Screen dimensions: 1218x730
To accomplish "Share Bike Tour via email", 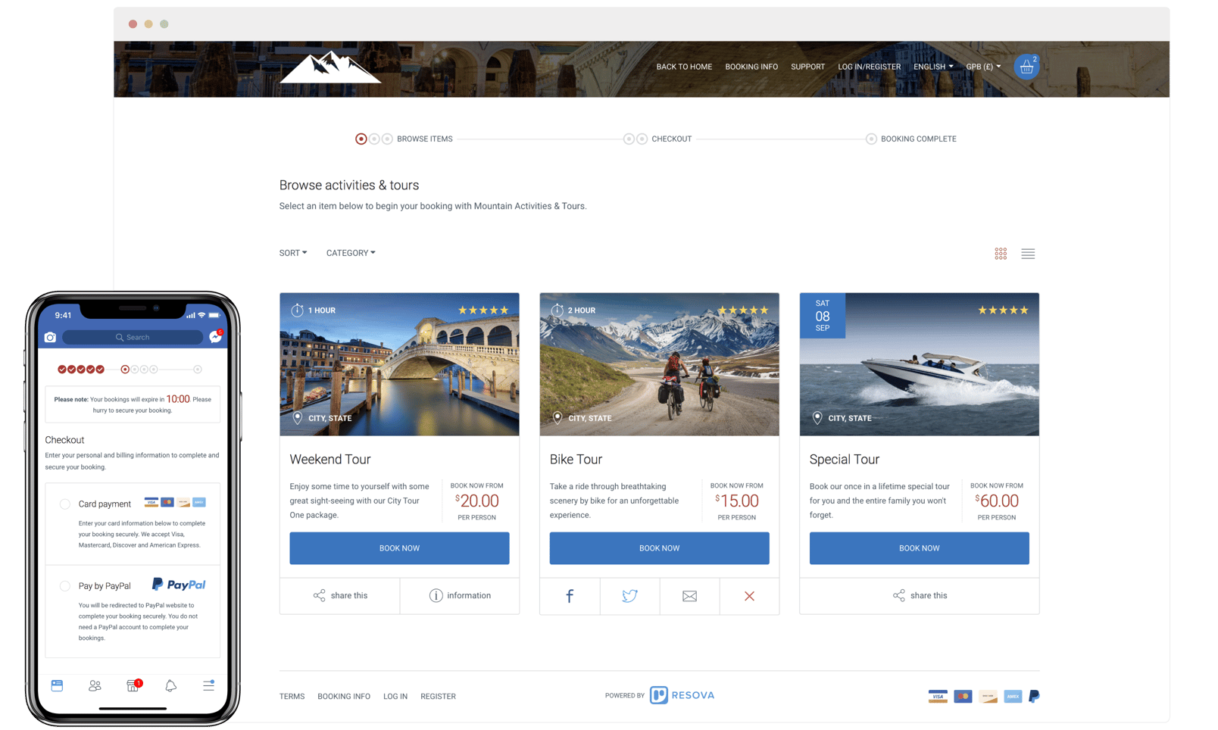I will tap(689, 596).
